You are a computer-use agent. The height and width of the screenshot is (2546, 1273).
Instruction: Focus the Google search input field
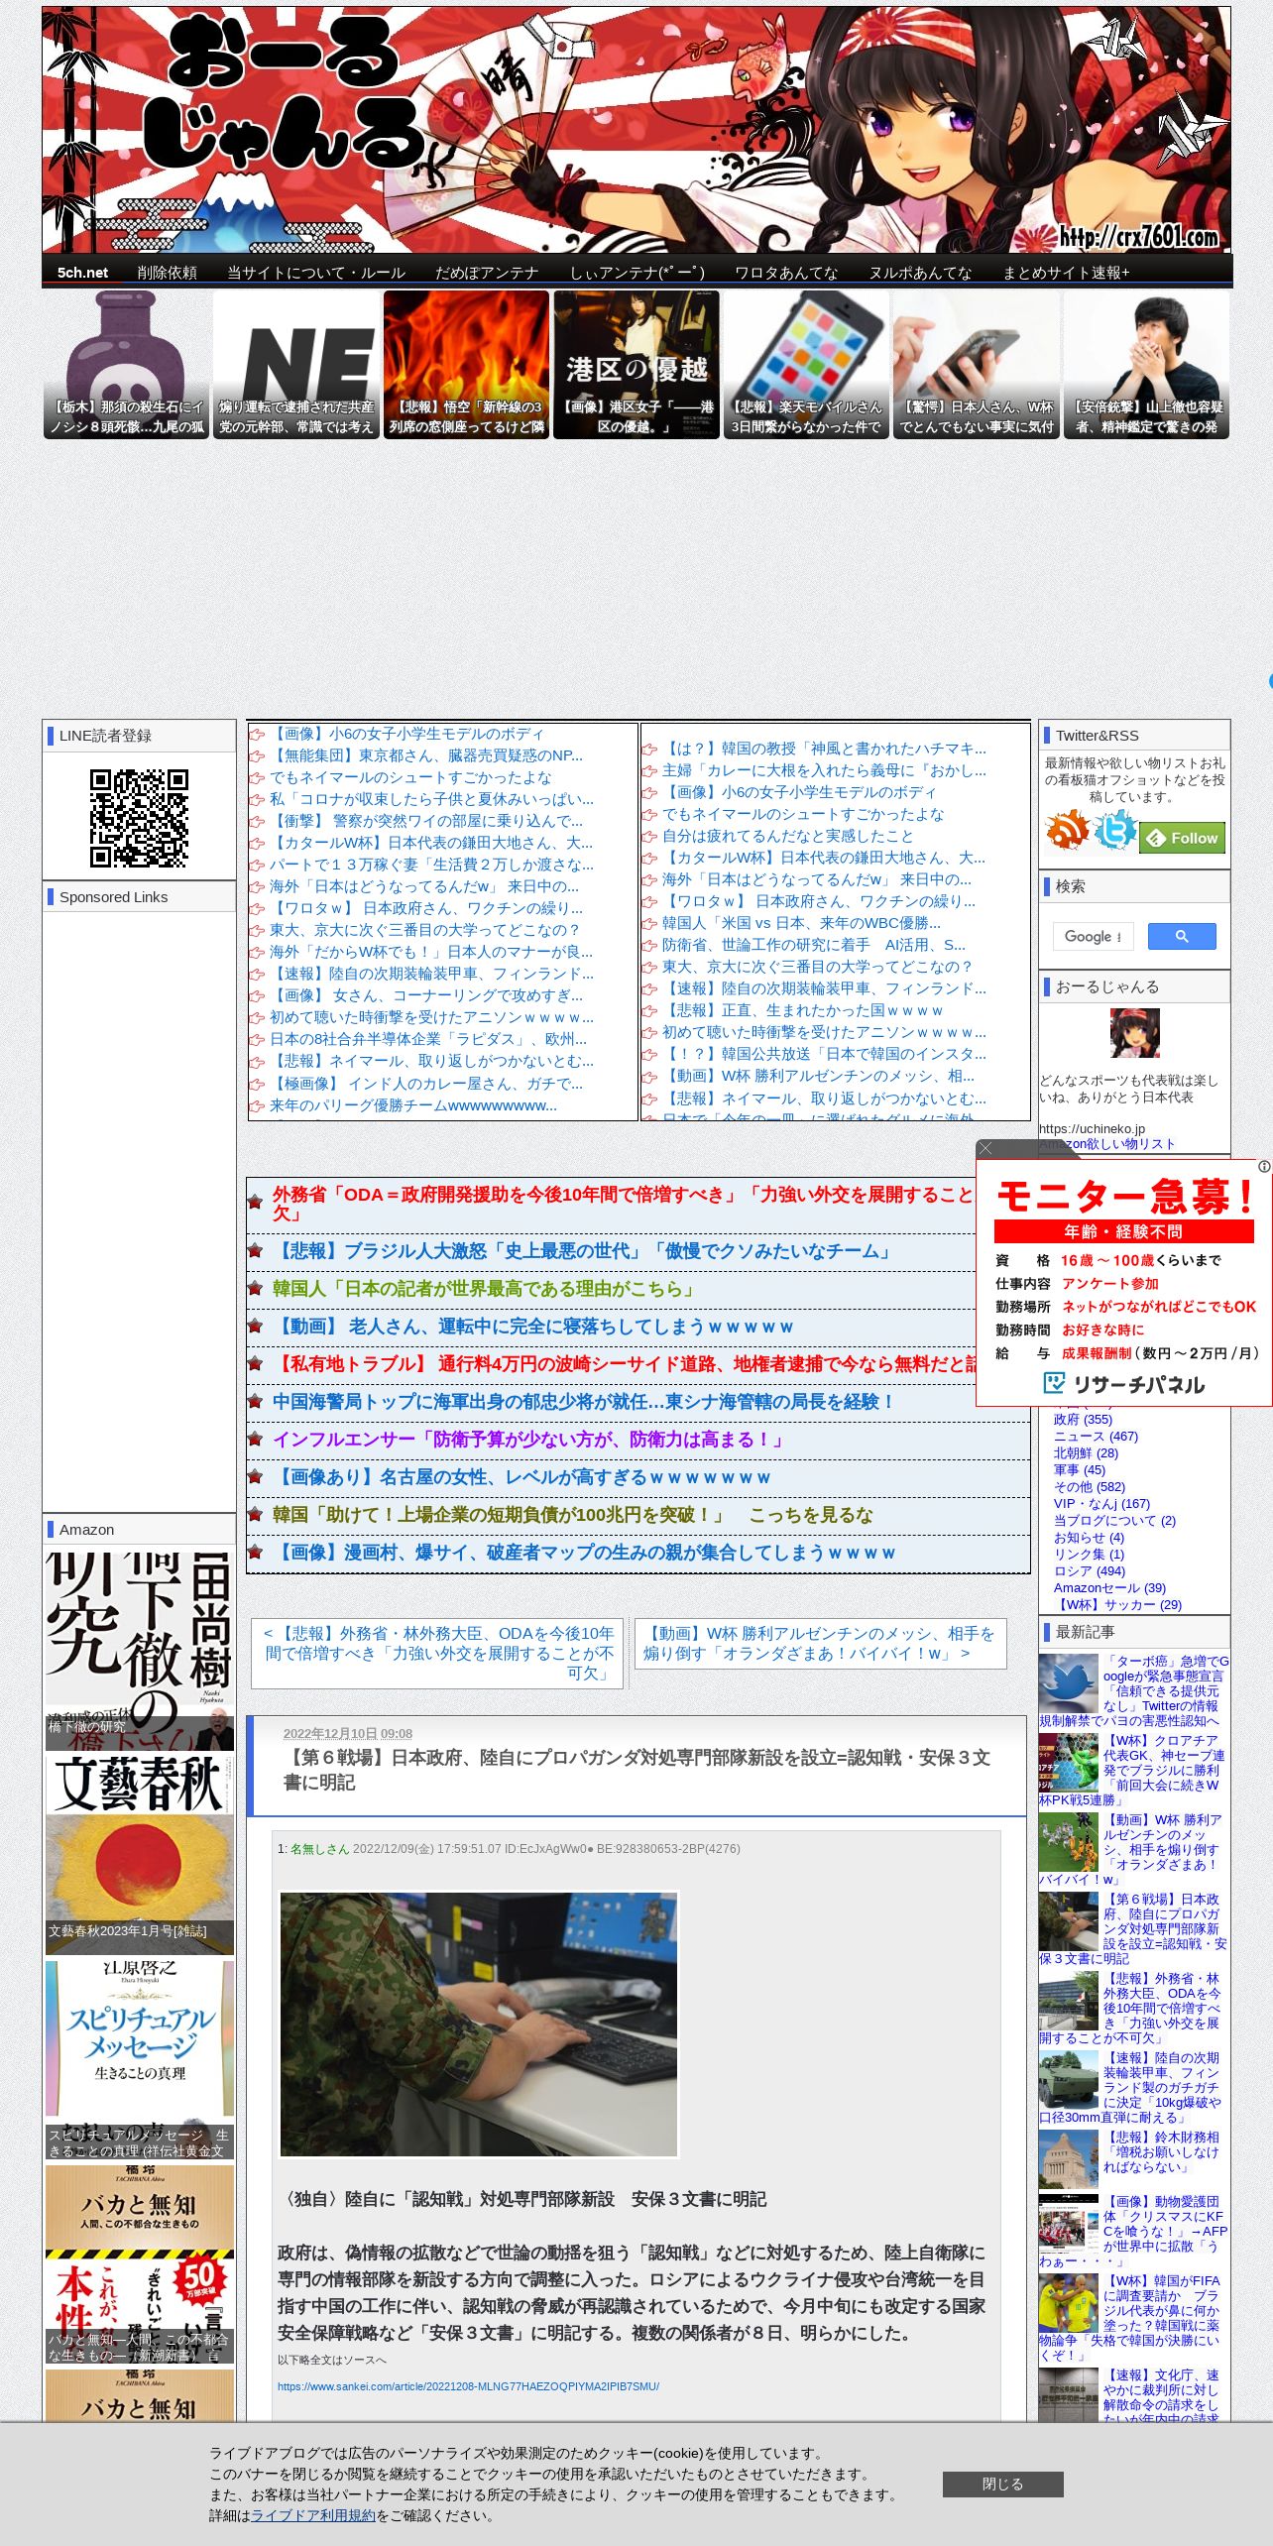1094,936
